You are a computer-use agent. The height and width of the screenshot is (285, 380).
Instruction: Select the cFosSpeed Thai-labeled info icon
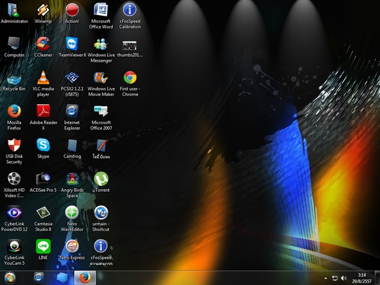(x=101, y=246)
